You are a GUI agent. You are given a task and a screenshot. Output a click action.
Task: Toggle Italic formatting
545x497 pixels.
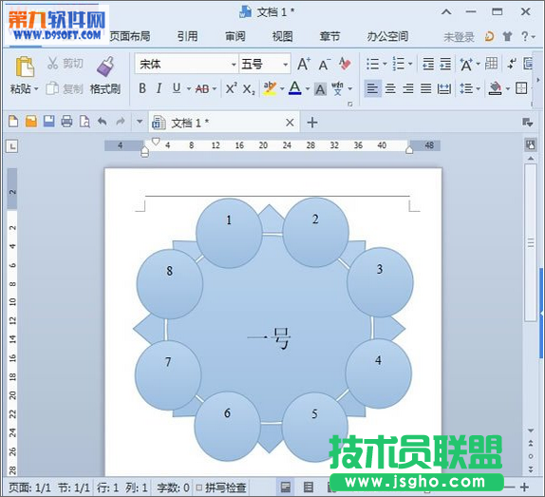click(159, 88)
